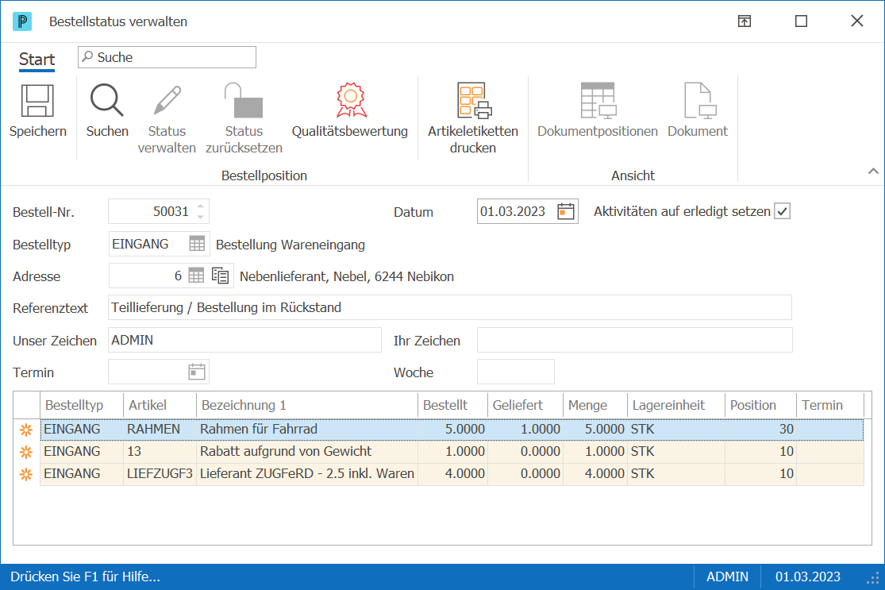Click into the Referenztext input field
This screenshot has width=885, height=590.
(450, 307)
